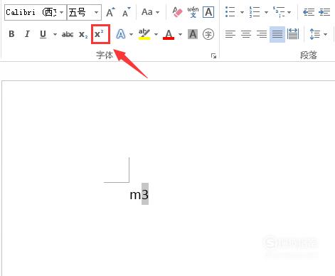
Task: Open Text Effects dropdown arrow
Action: point(131,34)
